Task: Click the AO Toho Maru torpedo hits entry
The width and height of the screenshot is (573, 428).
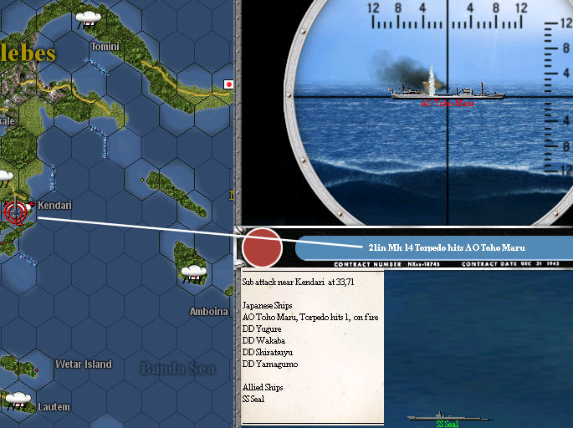Action: (x=310, y=318)
